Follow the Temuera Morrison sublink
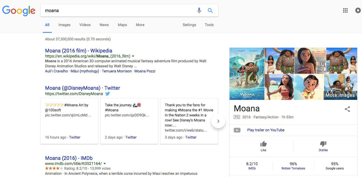 coord(117,71)
